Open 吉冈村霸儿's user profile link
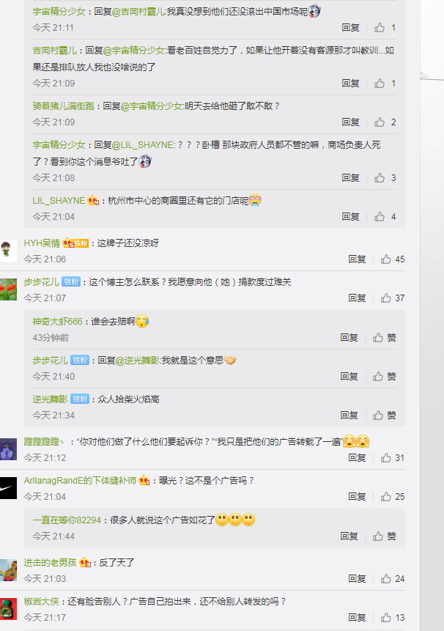 [x=55, y=51]
